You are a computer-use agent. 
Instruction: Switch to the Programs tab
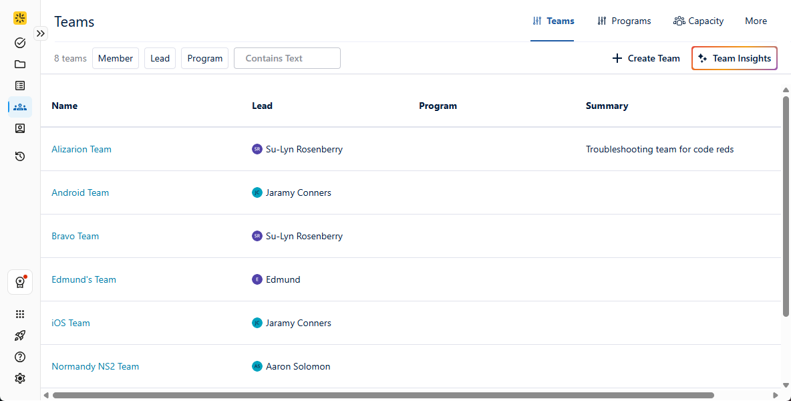(624, 21)
